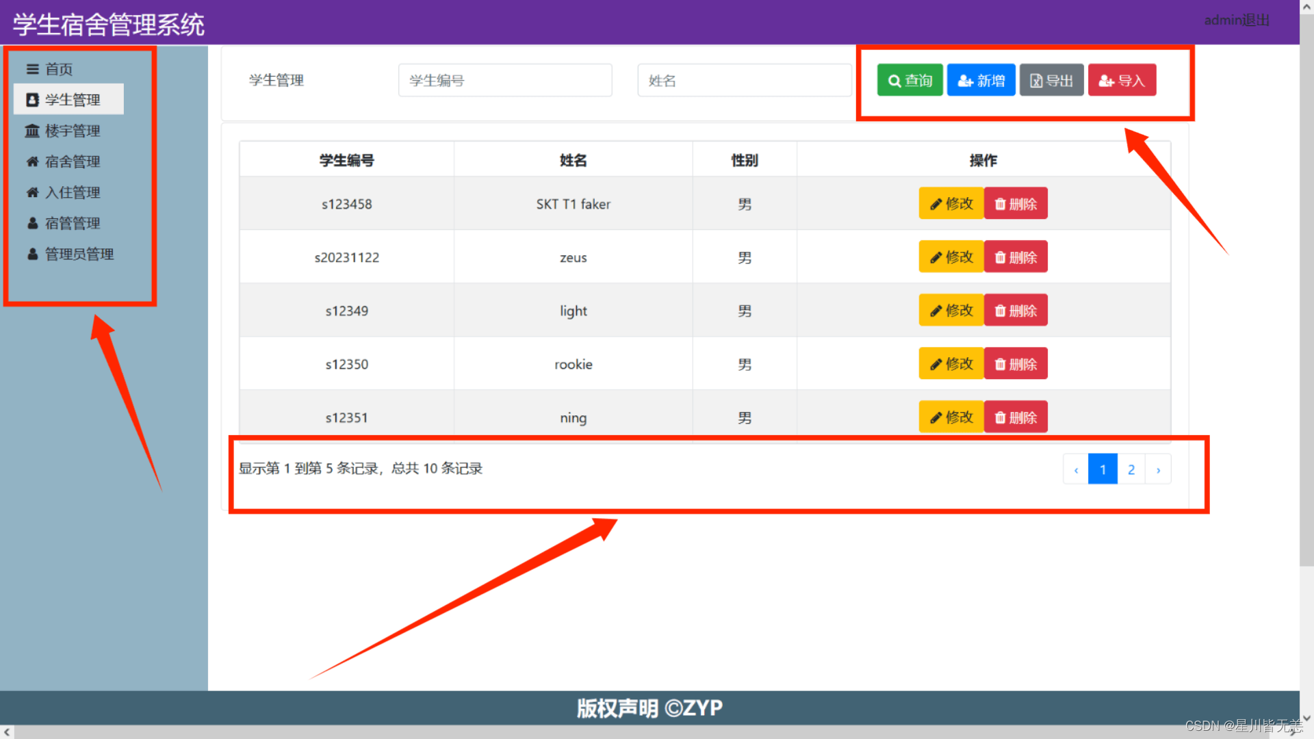This screenshot has width=1314, height=739.
Task: Focus the 姓名 search field
Action: tap(744, 81)
